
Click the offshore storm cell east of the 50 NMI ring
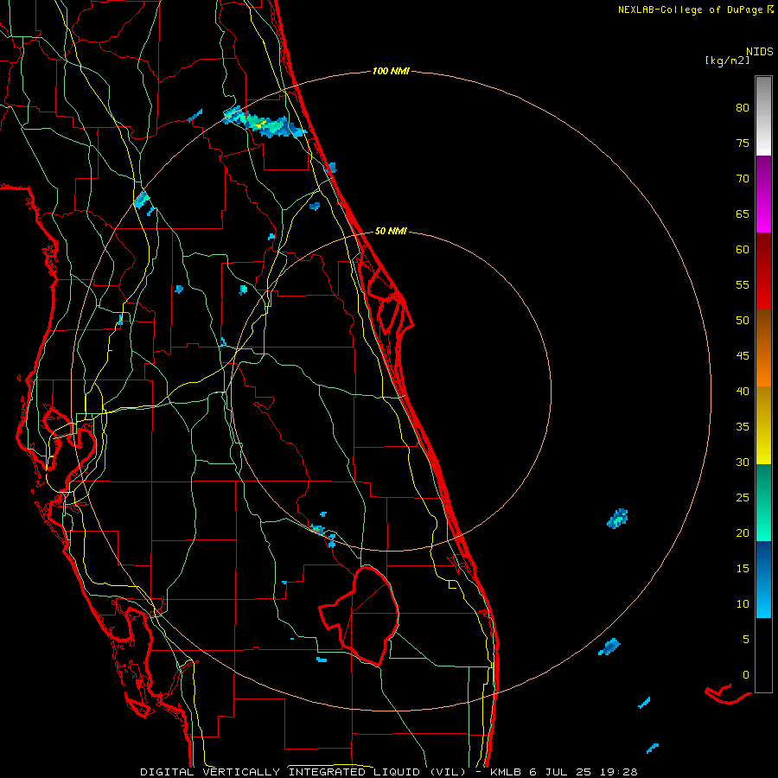[x=618, y=519]
